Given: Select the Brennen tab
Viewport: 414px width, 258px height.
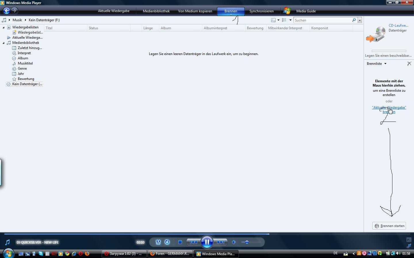Looking at the screenshot, I should point(231,11).
